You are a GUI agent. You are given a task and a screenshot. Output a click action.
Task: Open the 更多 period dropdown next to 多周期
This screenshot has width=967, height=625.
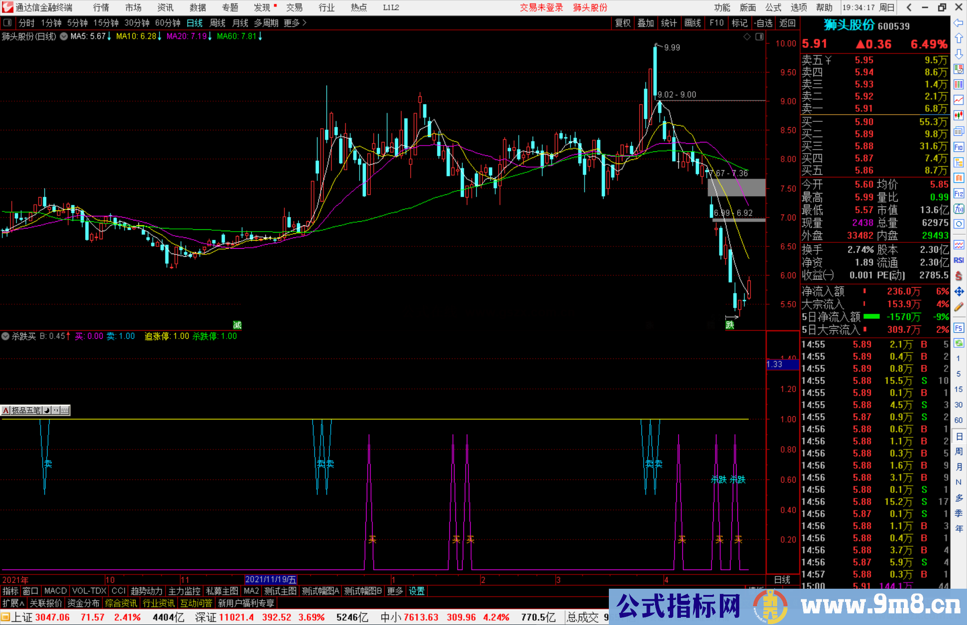pos(291,23)
